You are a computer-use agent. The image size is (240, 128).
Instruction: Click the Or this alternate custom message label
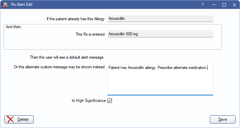pos(59,67)
